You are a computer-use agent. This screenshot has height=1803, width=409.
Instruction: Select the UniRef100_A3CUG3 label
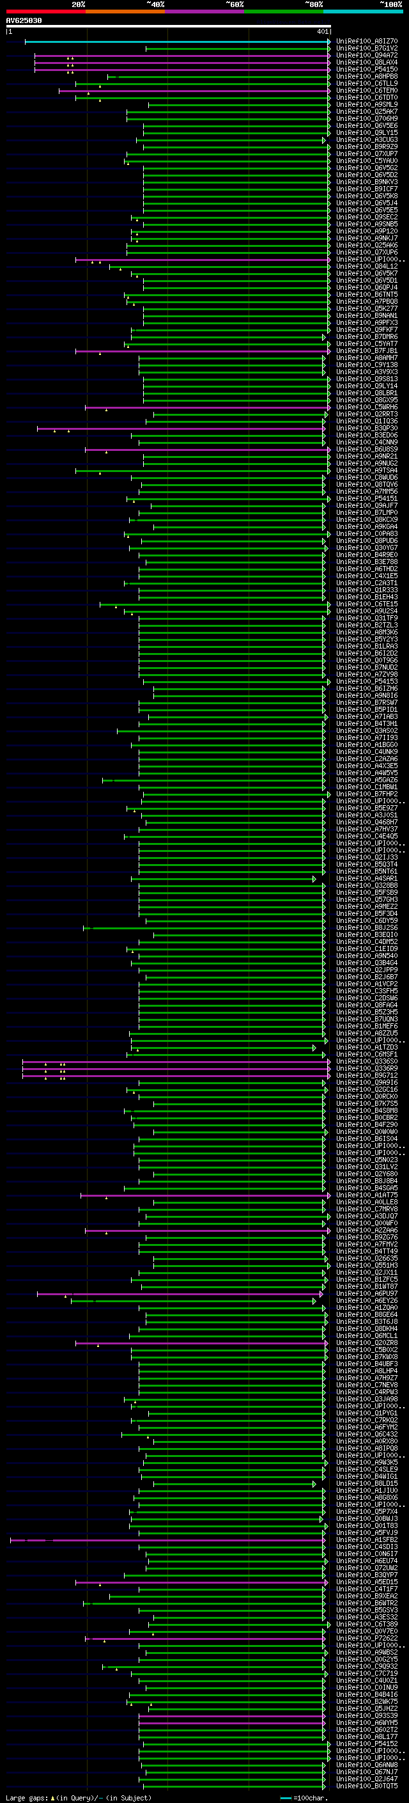(366, 140)
